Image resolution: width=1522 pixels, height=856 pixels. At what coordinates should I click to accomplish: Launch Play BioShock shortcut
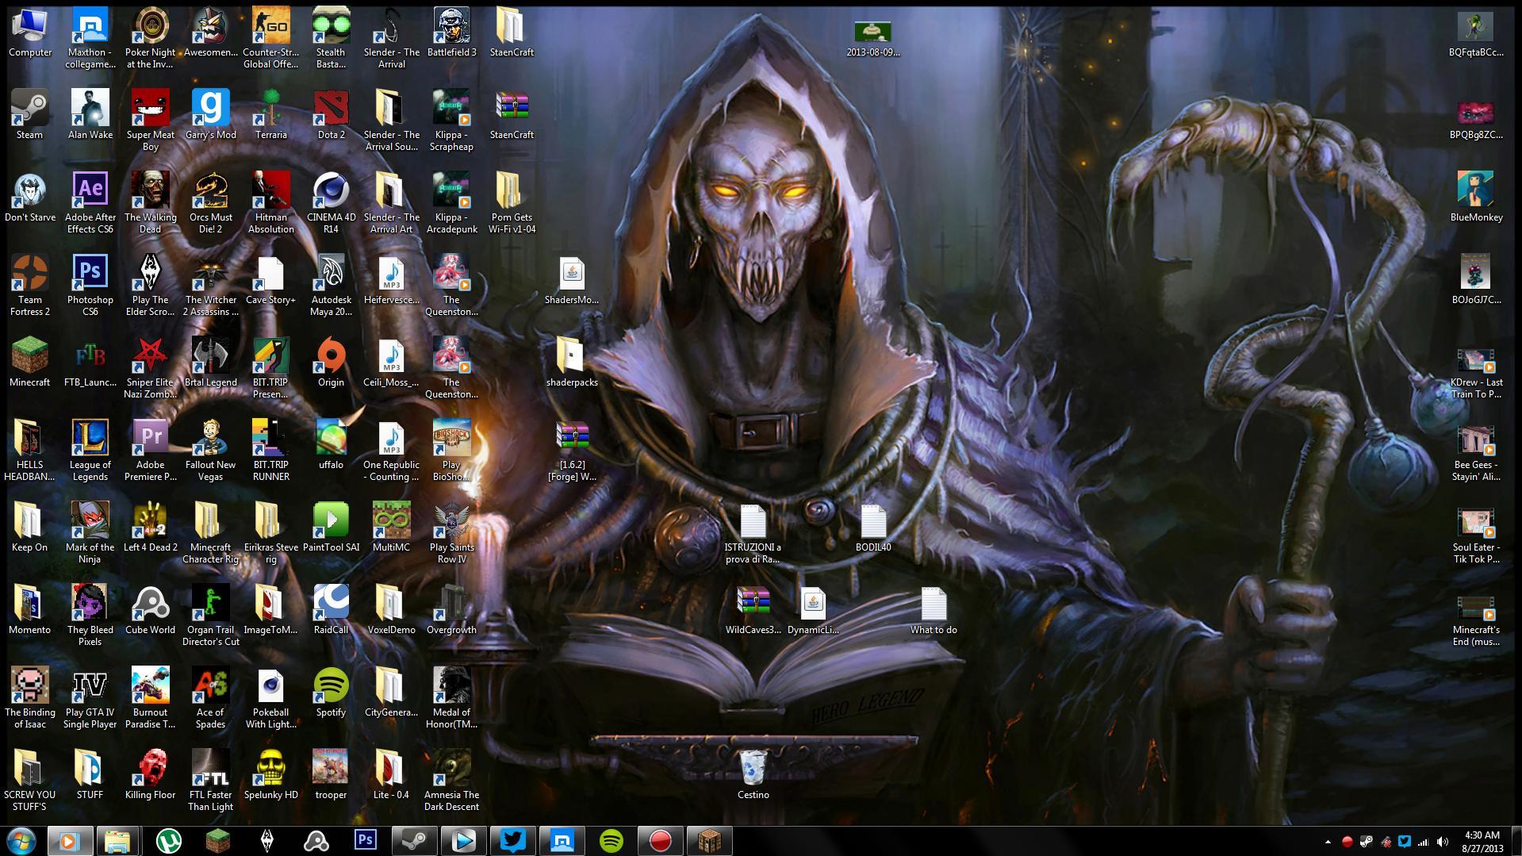click(451, 451)
